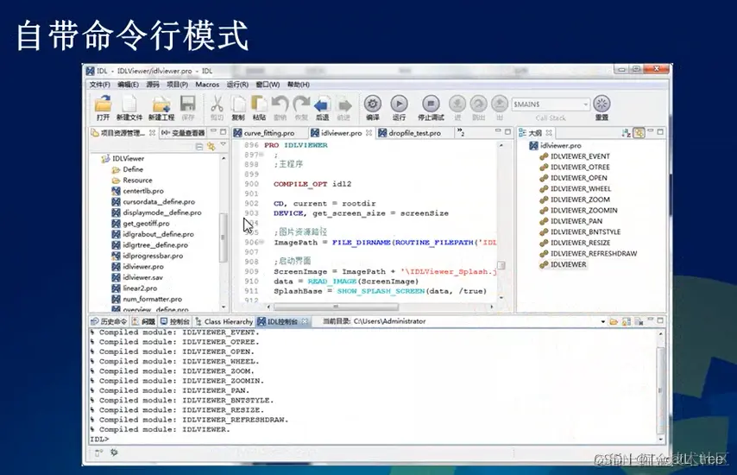Switch to the 历史命令 tab
This screenshot has height=475, width=737.
tap(109, 321)
